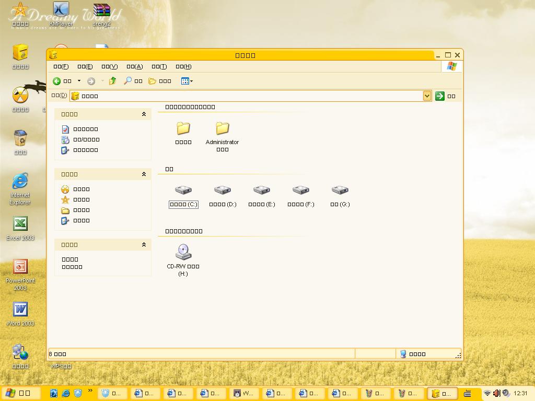
Task: Collapse the top left task panel
Action: click(x=144, y=114)
